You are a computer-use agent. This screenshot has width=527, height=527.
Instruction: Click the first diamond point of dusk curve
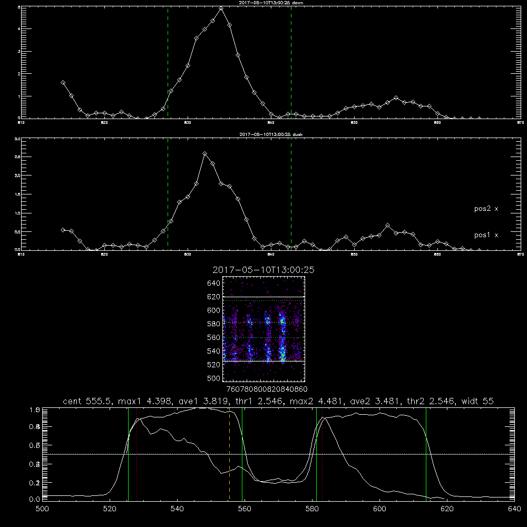click(63, 230)
